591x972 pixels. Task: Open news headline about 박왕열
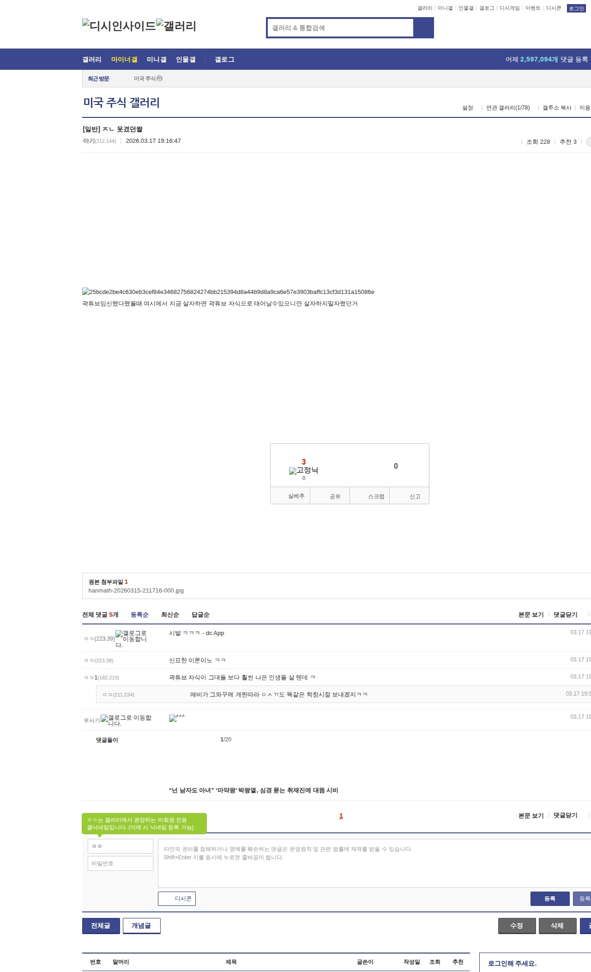(x=253, y=790)
